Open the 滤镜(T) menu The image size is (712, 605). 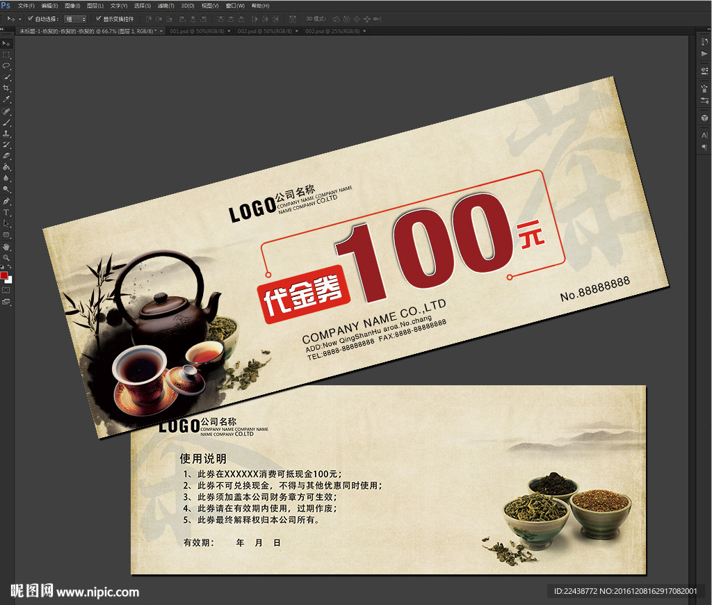point(165,6)
